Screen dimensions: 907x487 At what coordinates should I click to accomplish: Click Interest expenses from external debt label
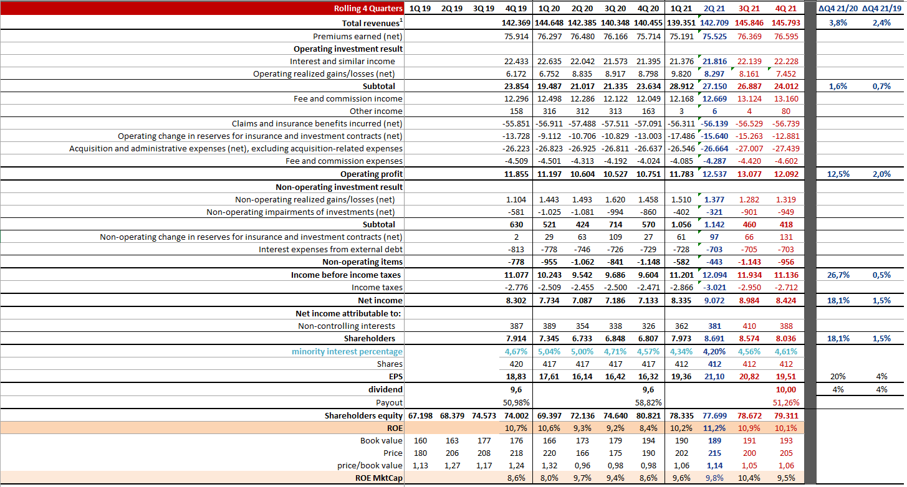click(331, 249)
